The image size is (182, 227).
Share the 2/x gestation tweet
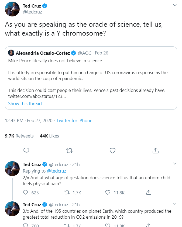(x=148, y=192)
